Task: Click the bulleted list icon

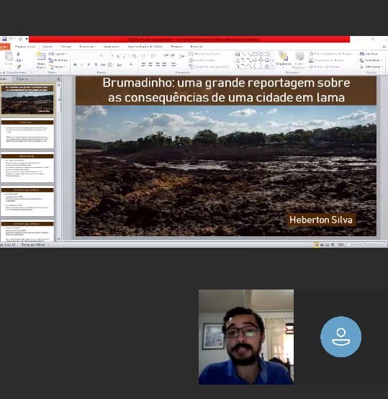Action: pos(144,56)
